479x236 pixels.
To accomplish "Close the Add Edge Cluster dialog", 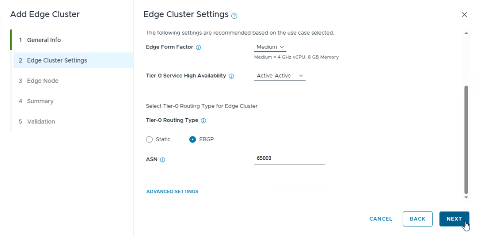I will [x=464, y=14].
